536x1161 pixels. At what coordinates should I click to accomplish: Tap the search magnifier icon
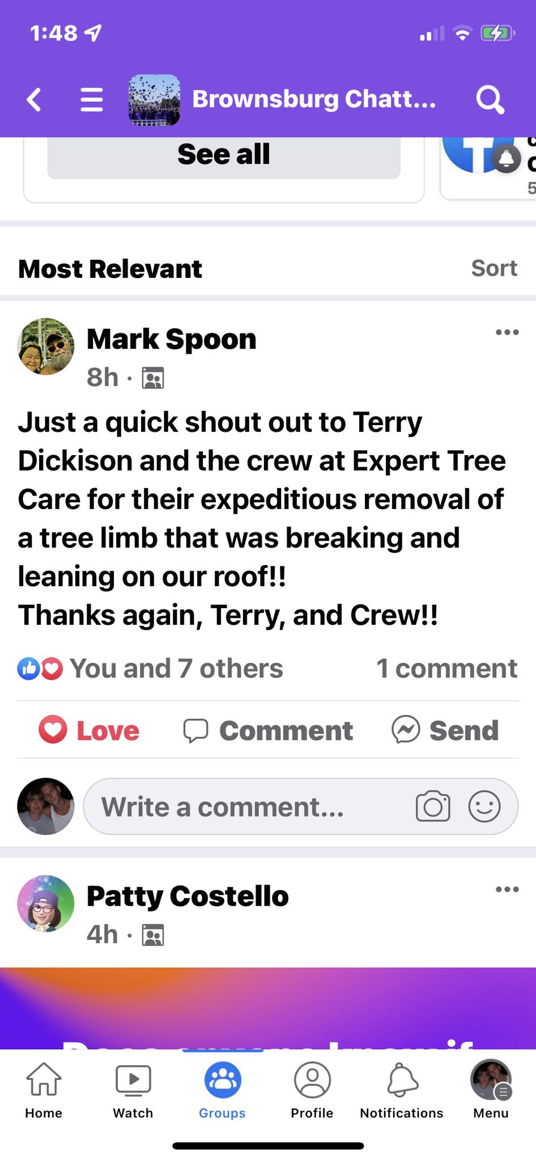point(490,100)
